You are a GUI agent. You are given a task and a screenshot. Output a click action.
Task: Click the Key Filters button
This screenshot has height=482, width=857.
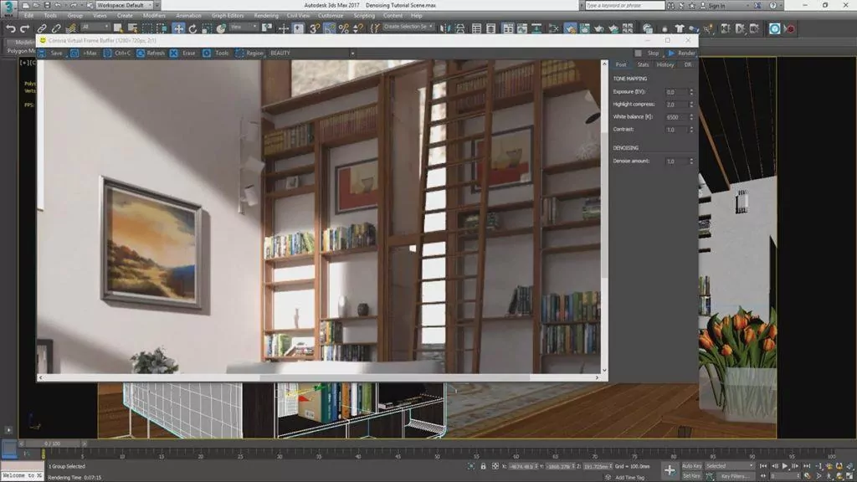coord(736,475)
